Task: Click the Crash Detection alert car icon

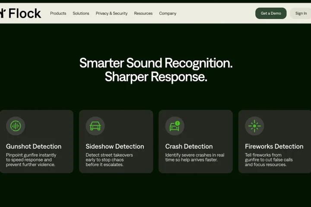Action: tap(175, 126)
